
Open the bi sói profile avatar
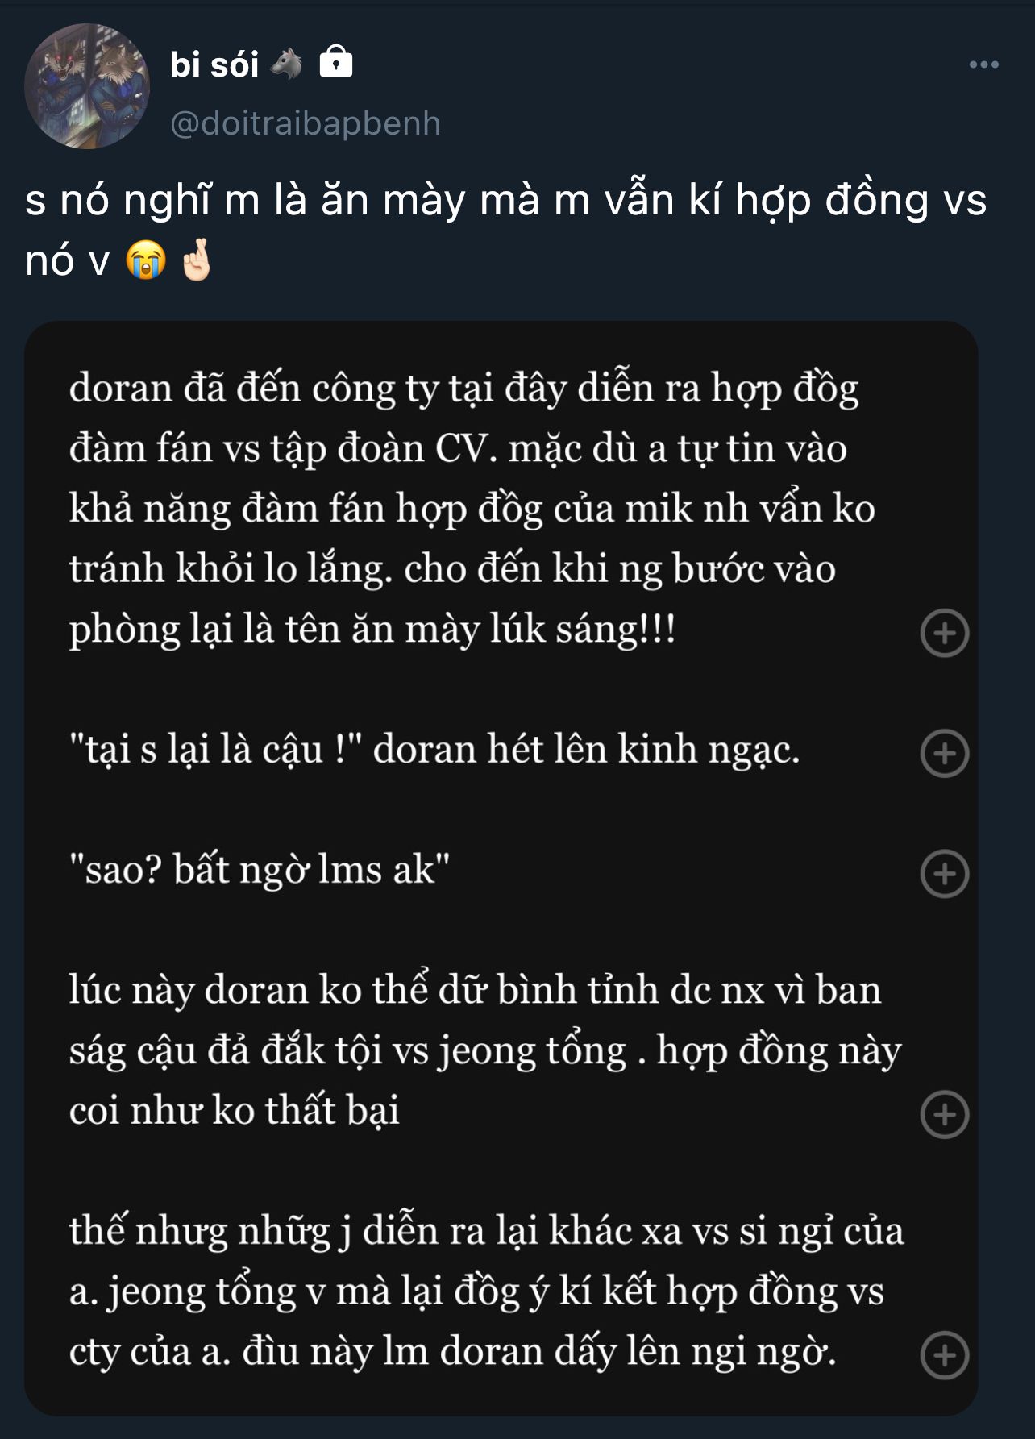[87, 86]
